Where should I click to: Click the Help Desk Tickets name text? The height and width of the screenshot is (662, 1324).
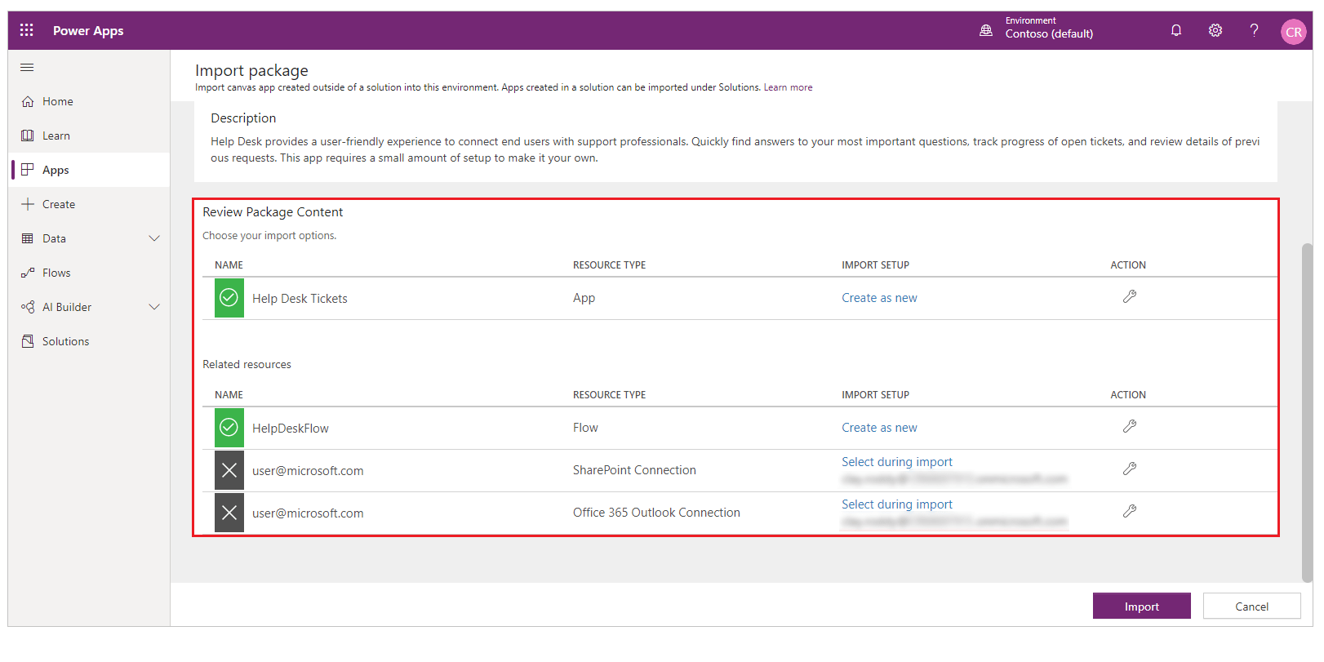click(x=300, y=299)
